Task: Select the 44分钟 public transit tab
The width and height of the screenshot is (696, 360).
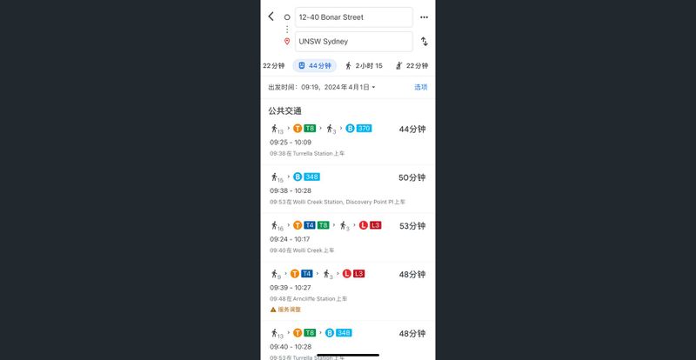Action: [316, 65]
